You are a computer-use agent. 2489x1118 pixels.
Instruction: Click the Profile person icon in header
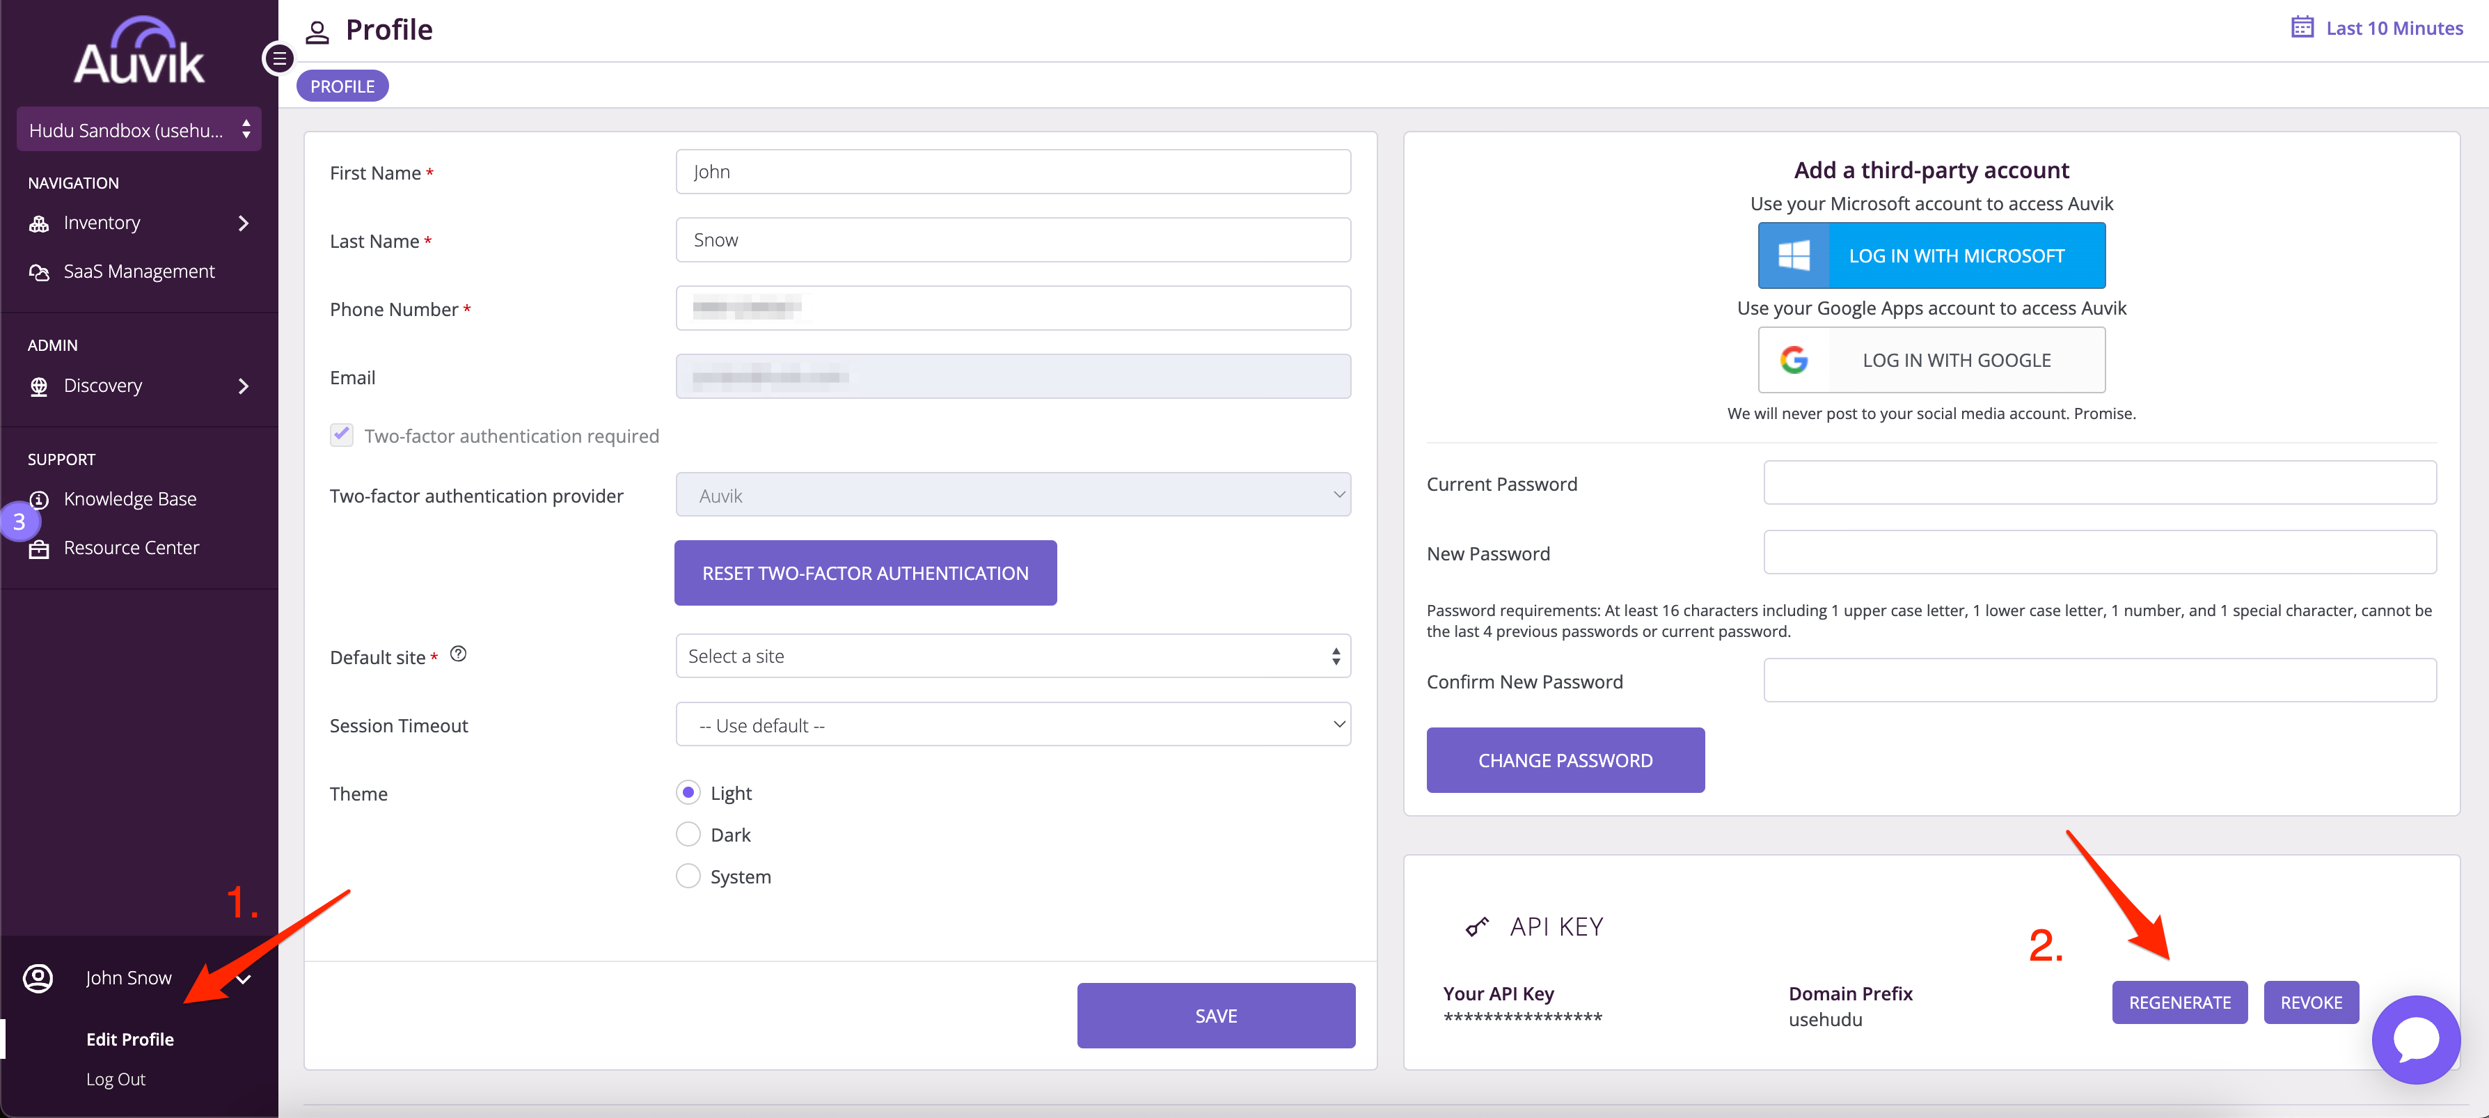coord(317,32)
